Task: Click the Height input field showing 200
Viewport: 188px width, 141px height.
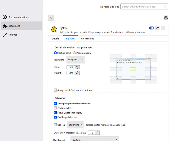Action: (x=71, y=73)
